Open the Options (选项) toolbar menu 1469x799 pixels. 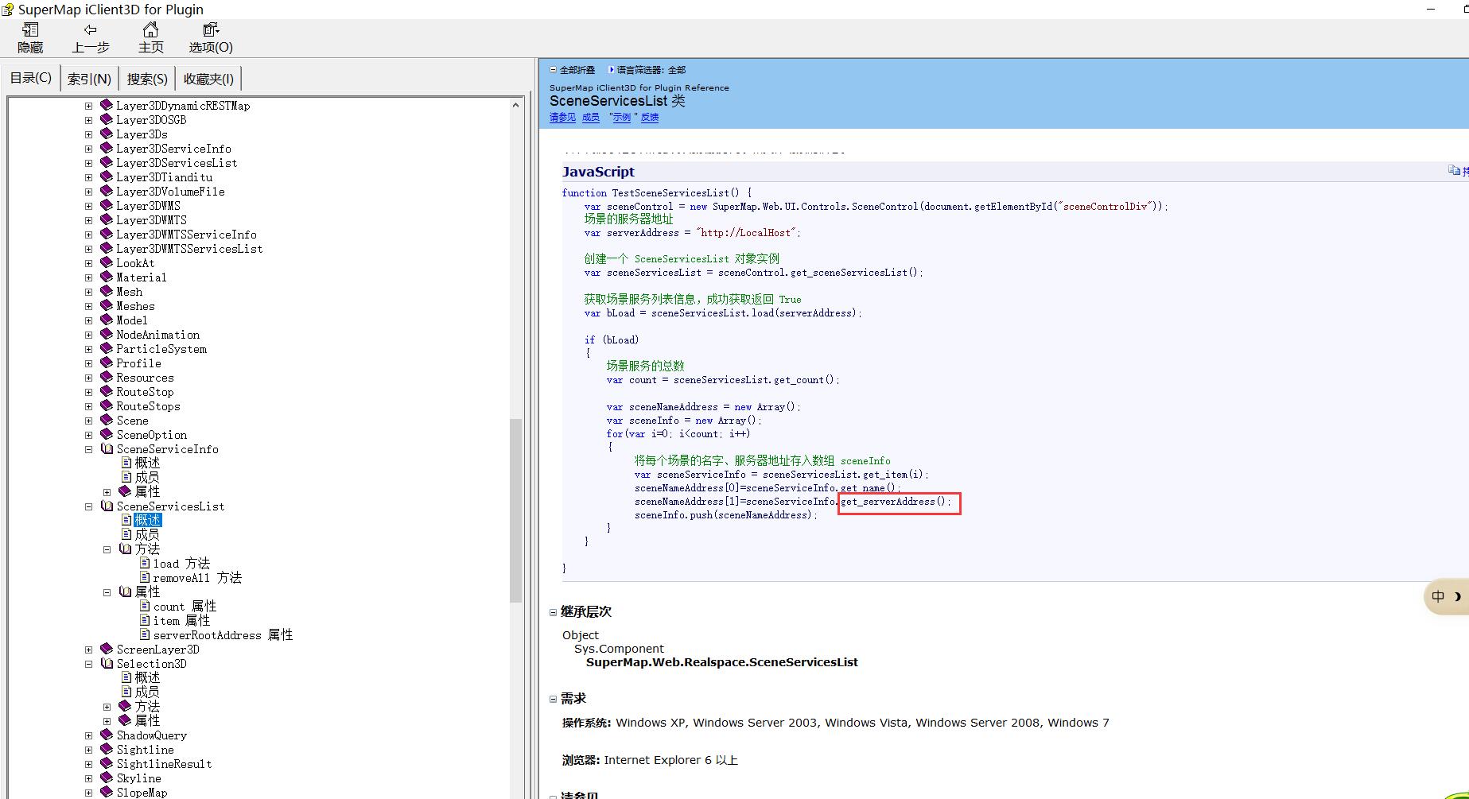pyautogui.click(x=211, y=38)
